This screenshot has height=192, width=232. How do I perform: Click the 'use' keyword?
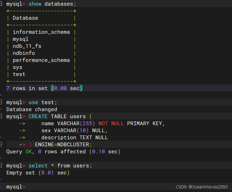[x=33, y=102]
